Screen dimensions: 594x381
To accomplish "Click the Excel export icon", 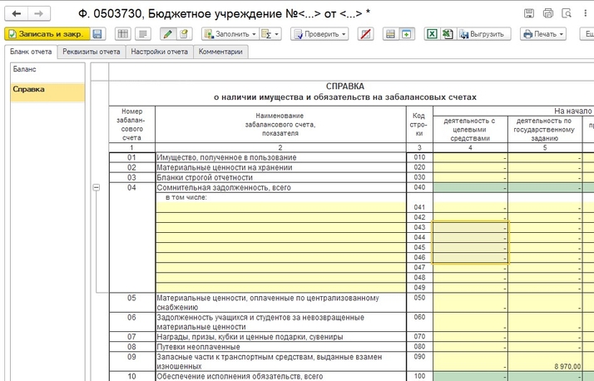I will 433,34.
